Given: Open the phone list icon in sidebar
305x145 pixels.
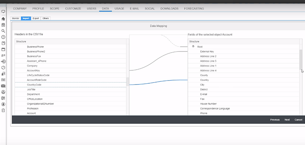Looking at the screenshot, I should tap(3, 98).
